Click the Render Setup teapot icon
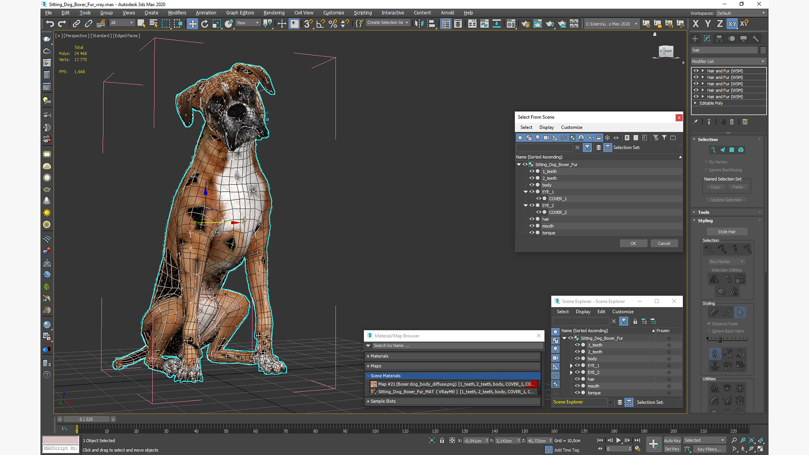Viewport: 809px width, 455px height. click(x=525, y=24)
